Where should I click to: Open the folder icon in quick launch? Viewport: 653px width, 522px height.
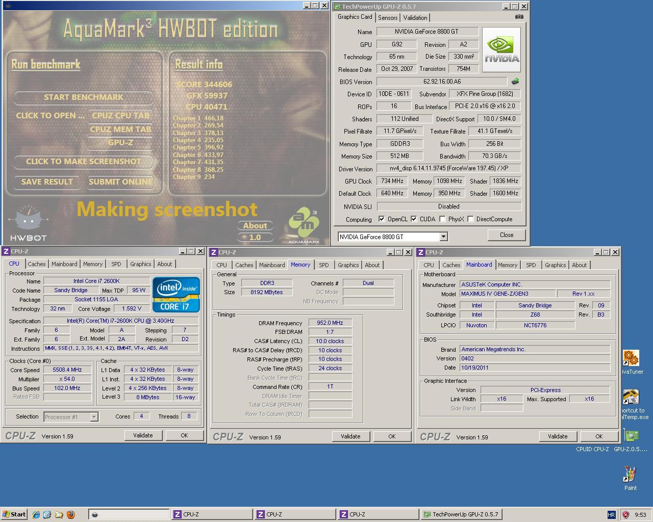(x=59, y=514)
